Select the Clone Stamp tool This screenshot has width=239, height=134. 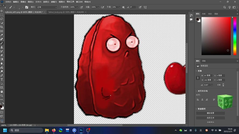click(x=2, y=47)
